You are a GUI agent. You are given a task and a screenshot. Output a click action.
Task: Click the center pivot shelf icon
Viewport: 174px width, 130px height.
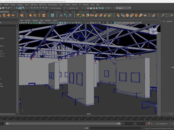[x=61, y=15]
